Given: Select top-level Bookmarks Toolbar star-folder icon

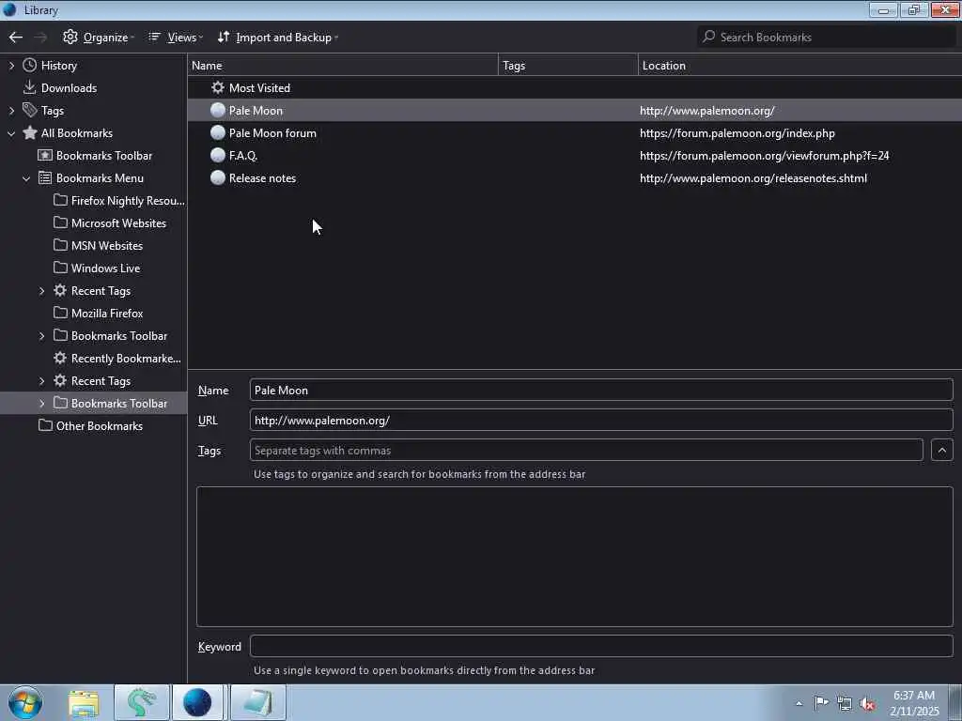Looking at the screenshot, I should click(x=45, y=155).
